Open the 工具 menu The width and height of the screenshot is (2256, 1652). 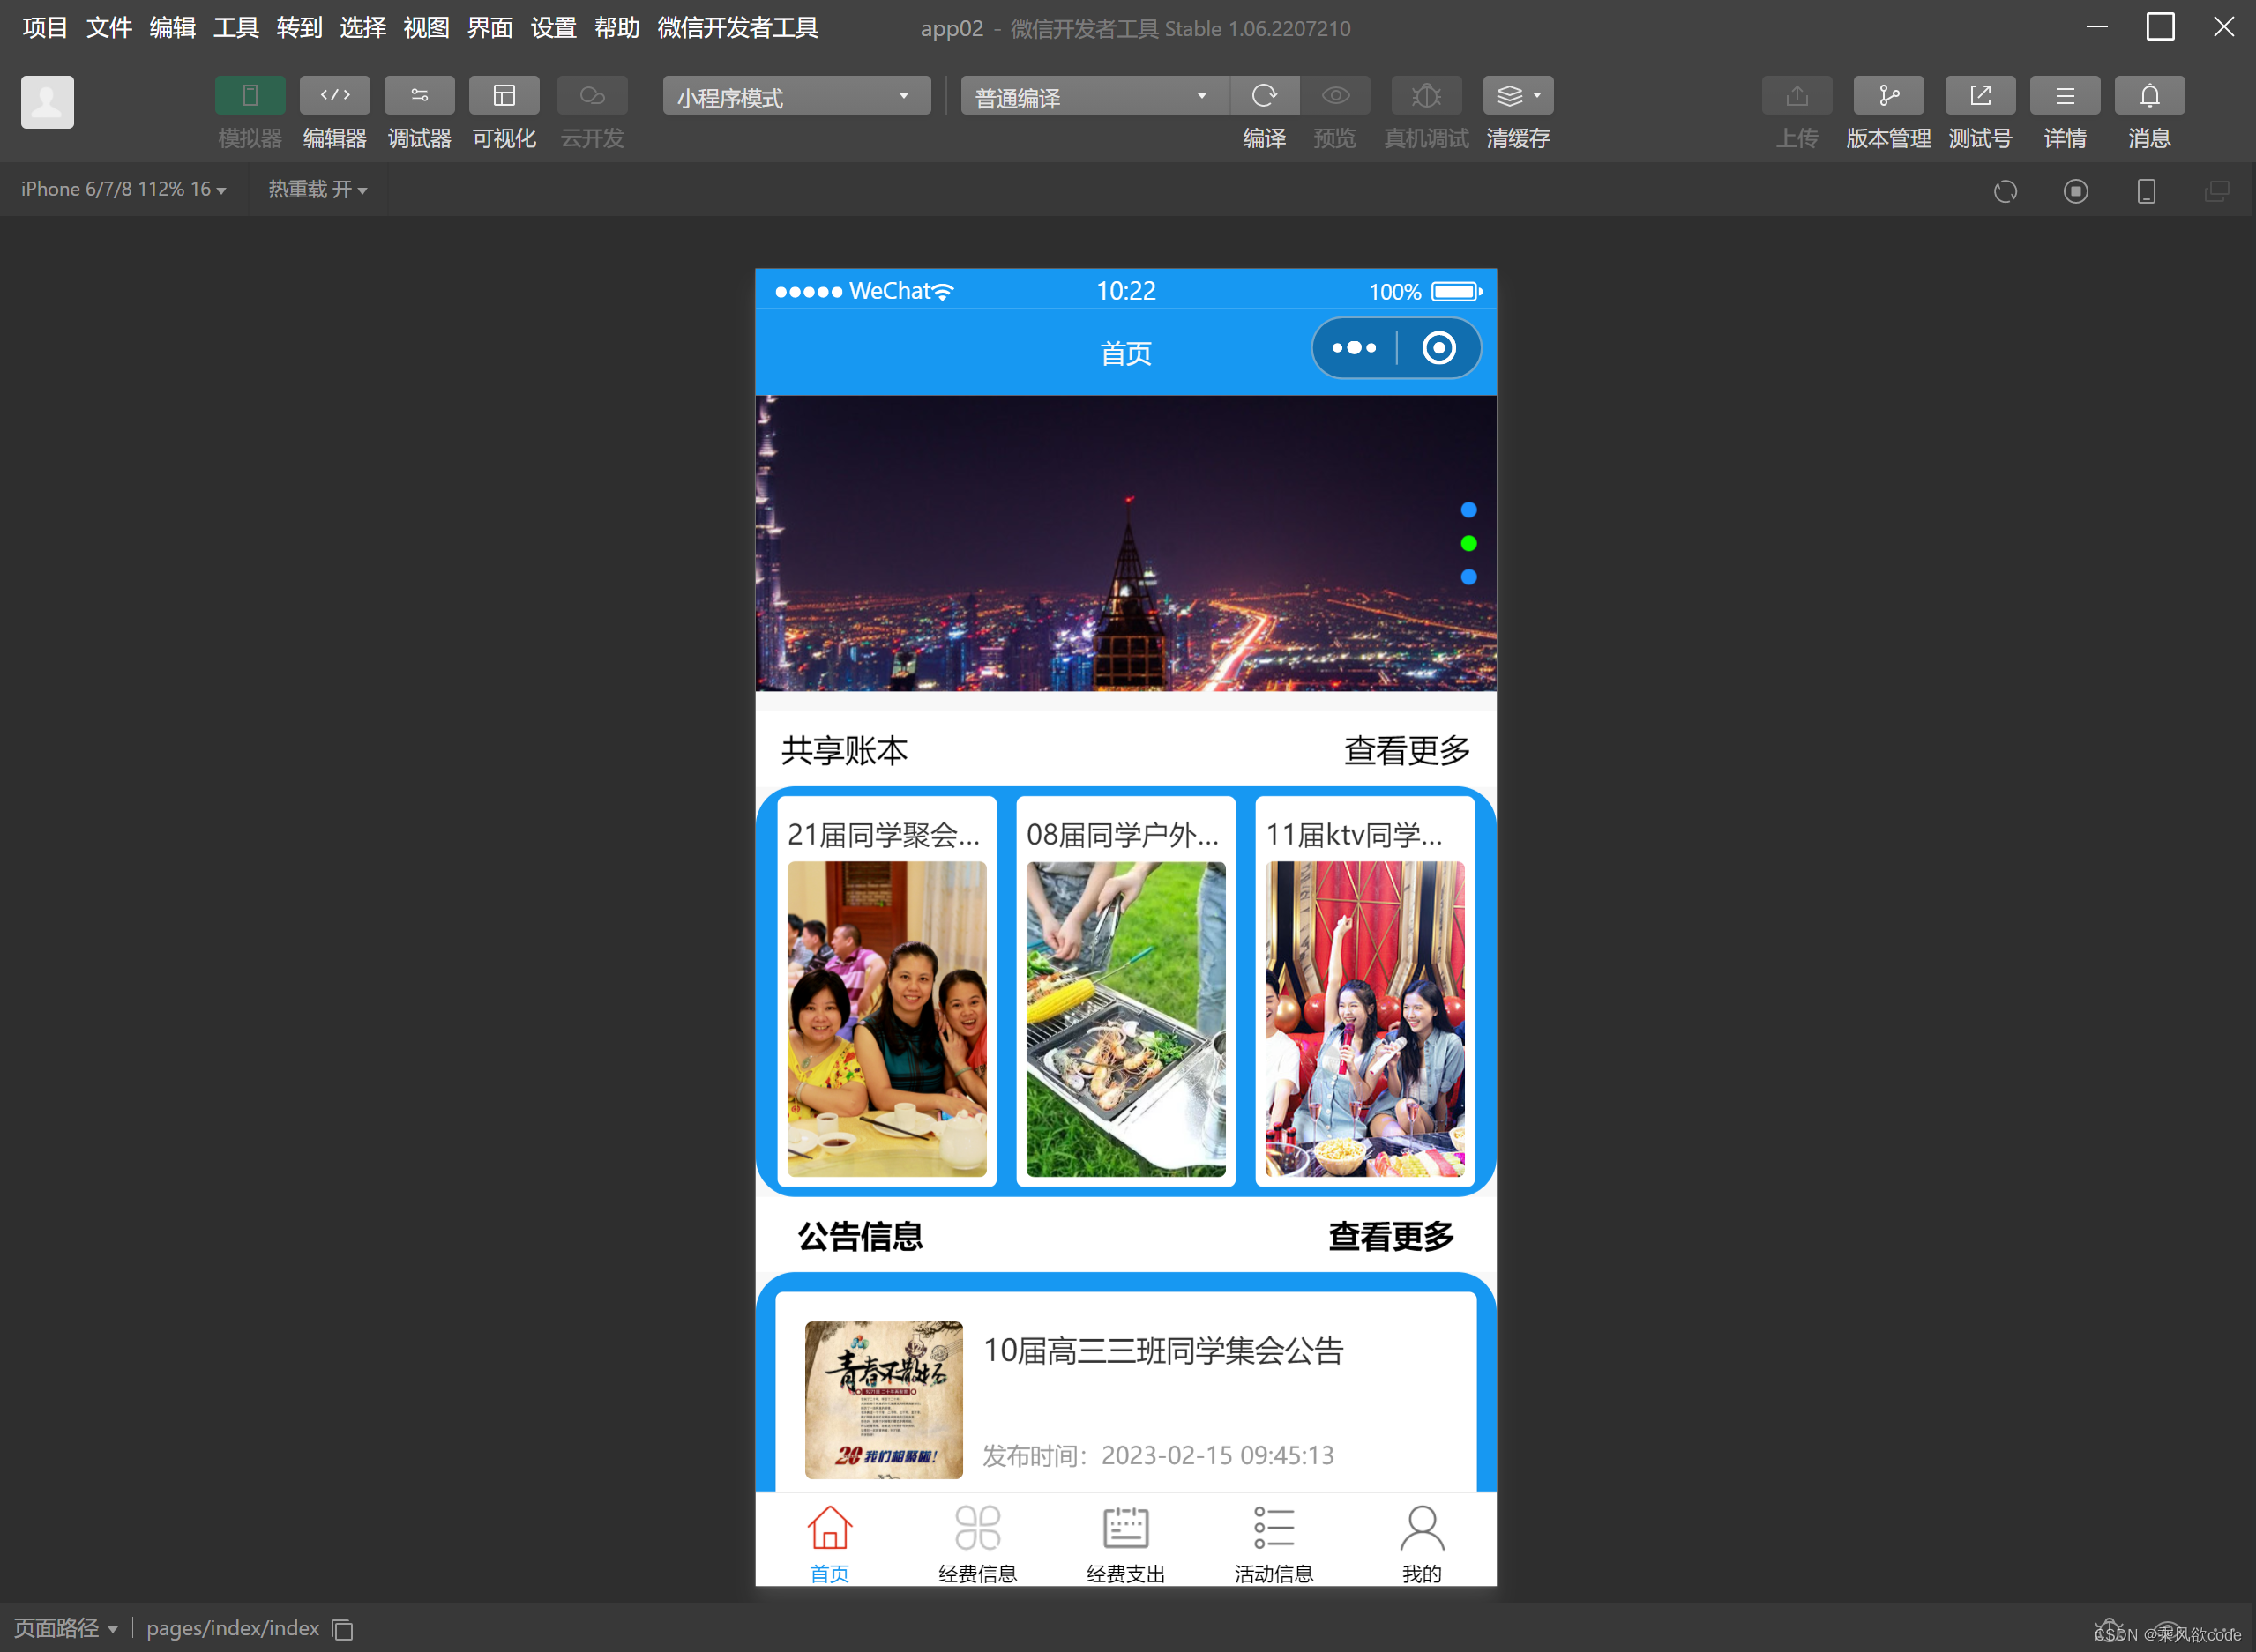pyautogui.click(x=235, y=28)
